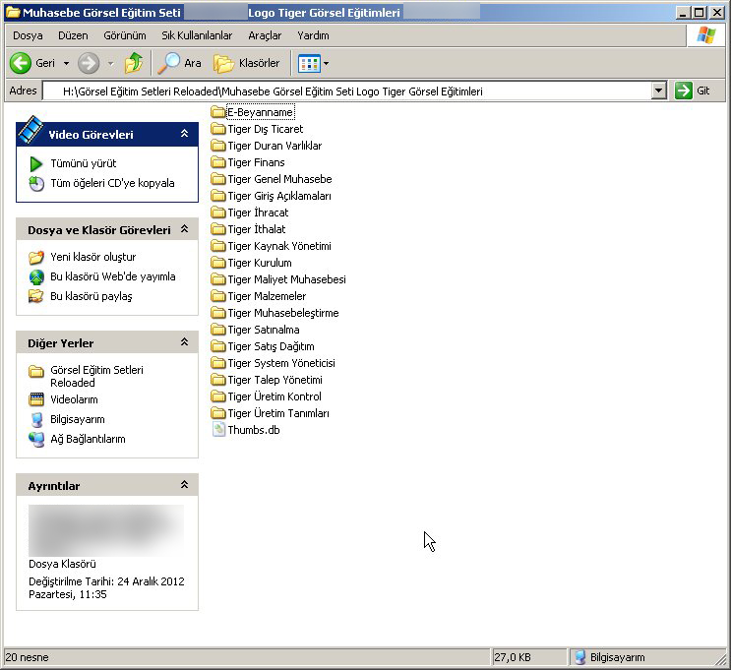The image size is (731, 670).
Task: Select the Tiger Giriş Açıklamaları folder icon
Action: click(x=217, y=196)
